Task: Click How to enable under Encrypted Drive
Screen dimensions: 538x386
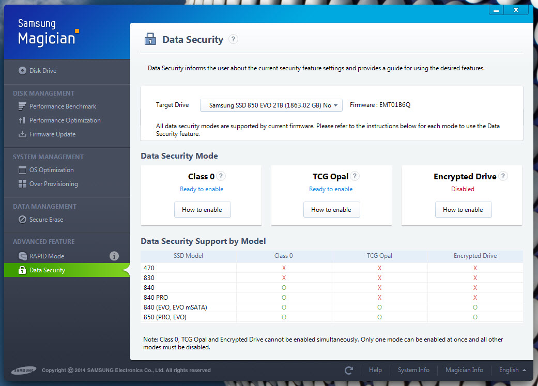Action: (463, 210)
